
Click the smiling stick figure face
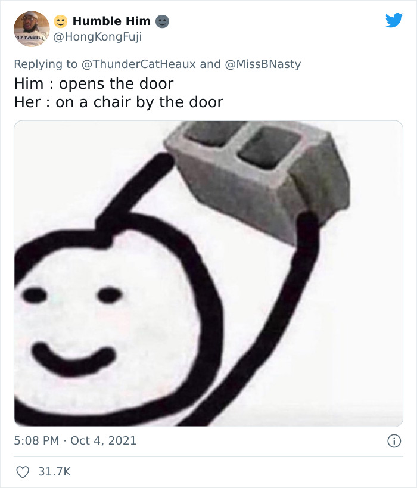[106, 321]
